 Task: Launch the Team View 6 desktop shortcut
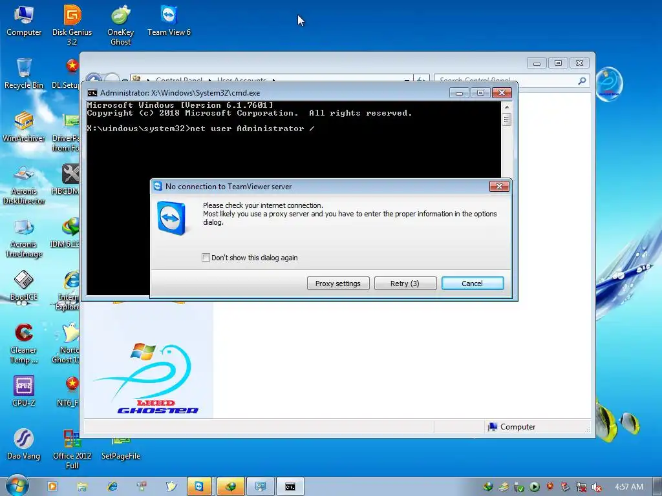pos(169,21)
